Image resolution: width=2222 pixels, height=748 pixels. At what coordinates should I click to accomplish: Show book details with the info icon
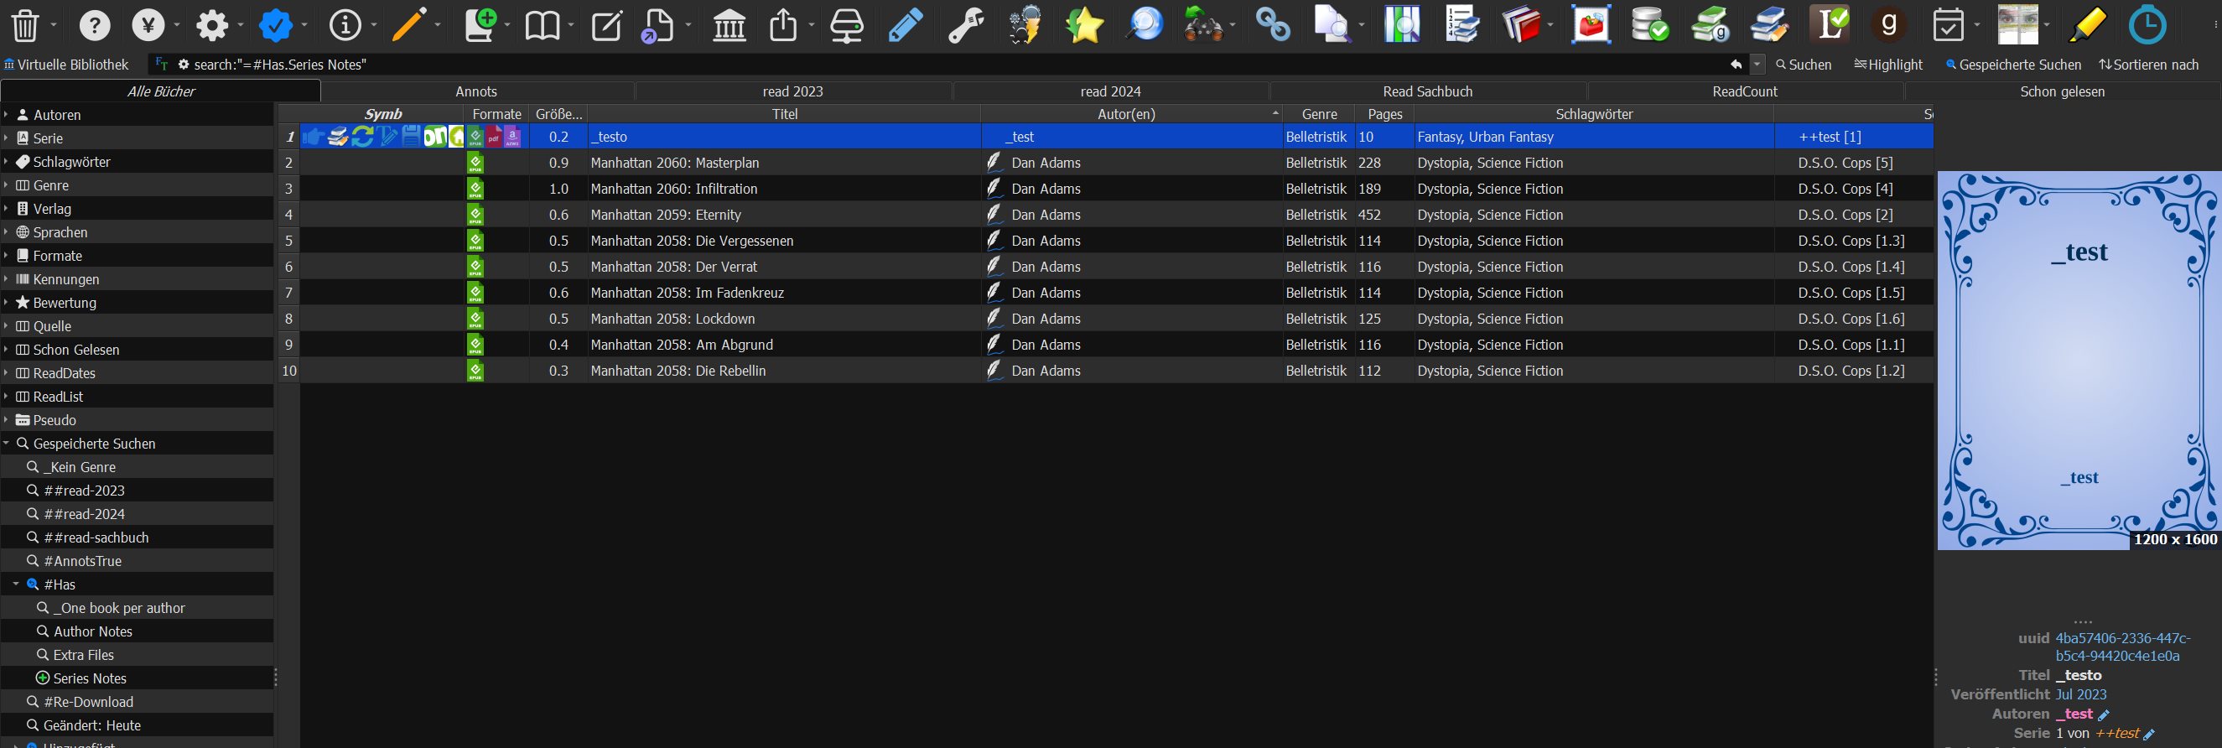346,26
